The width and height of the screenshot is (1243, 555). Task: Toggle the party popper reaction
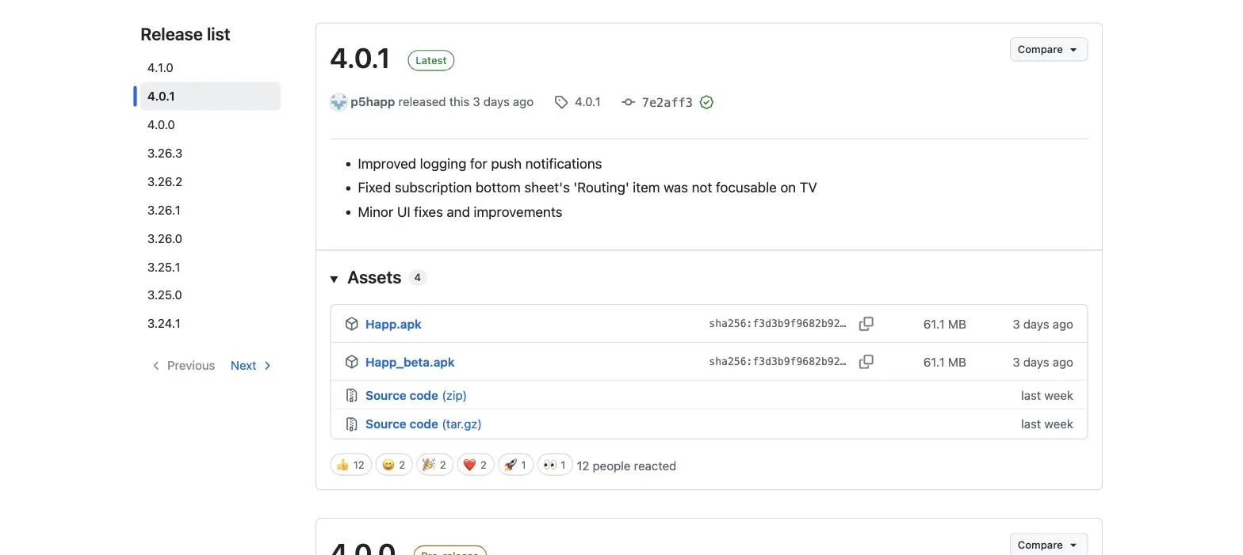coord(434,465)
